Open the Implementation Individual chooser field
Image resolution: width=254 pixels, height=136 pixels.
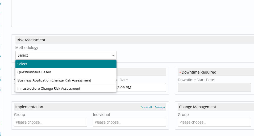coord(129,122)
